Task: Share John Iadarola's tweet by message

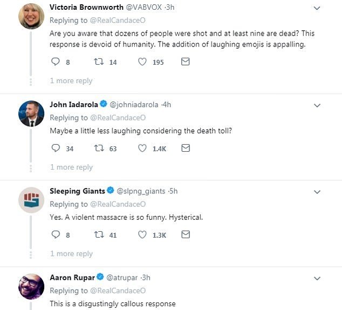Action: (x=185, y=149)
